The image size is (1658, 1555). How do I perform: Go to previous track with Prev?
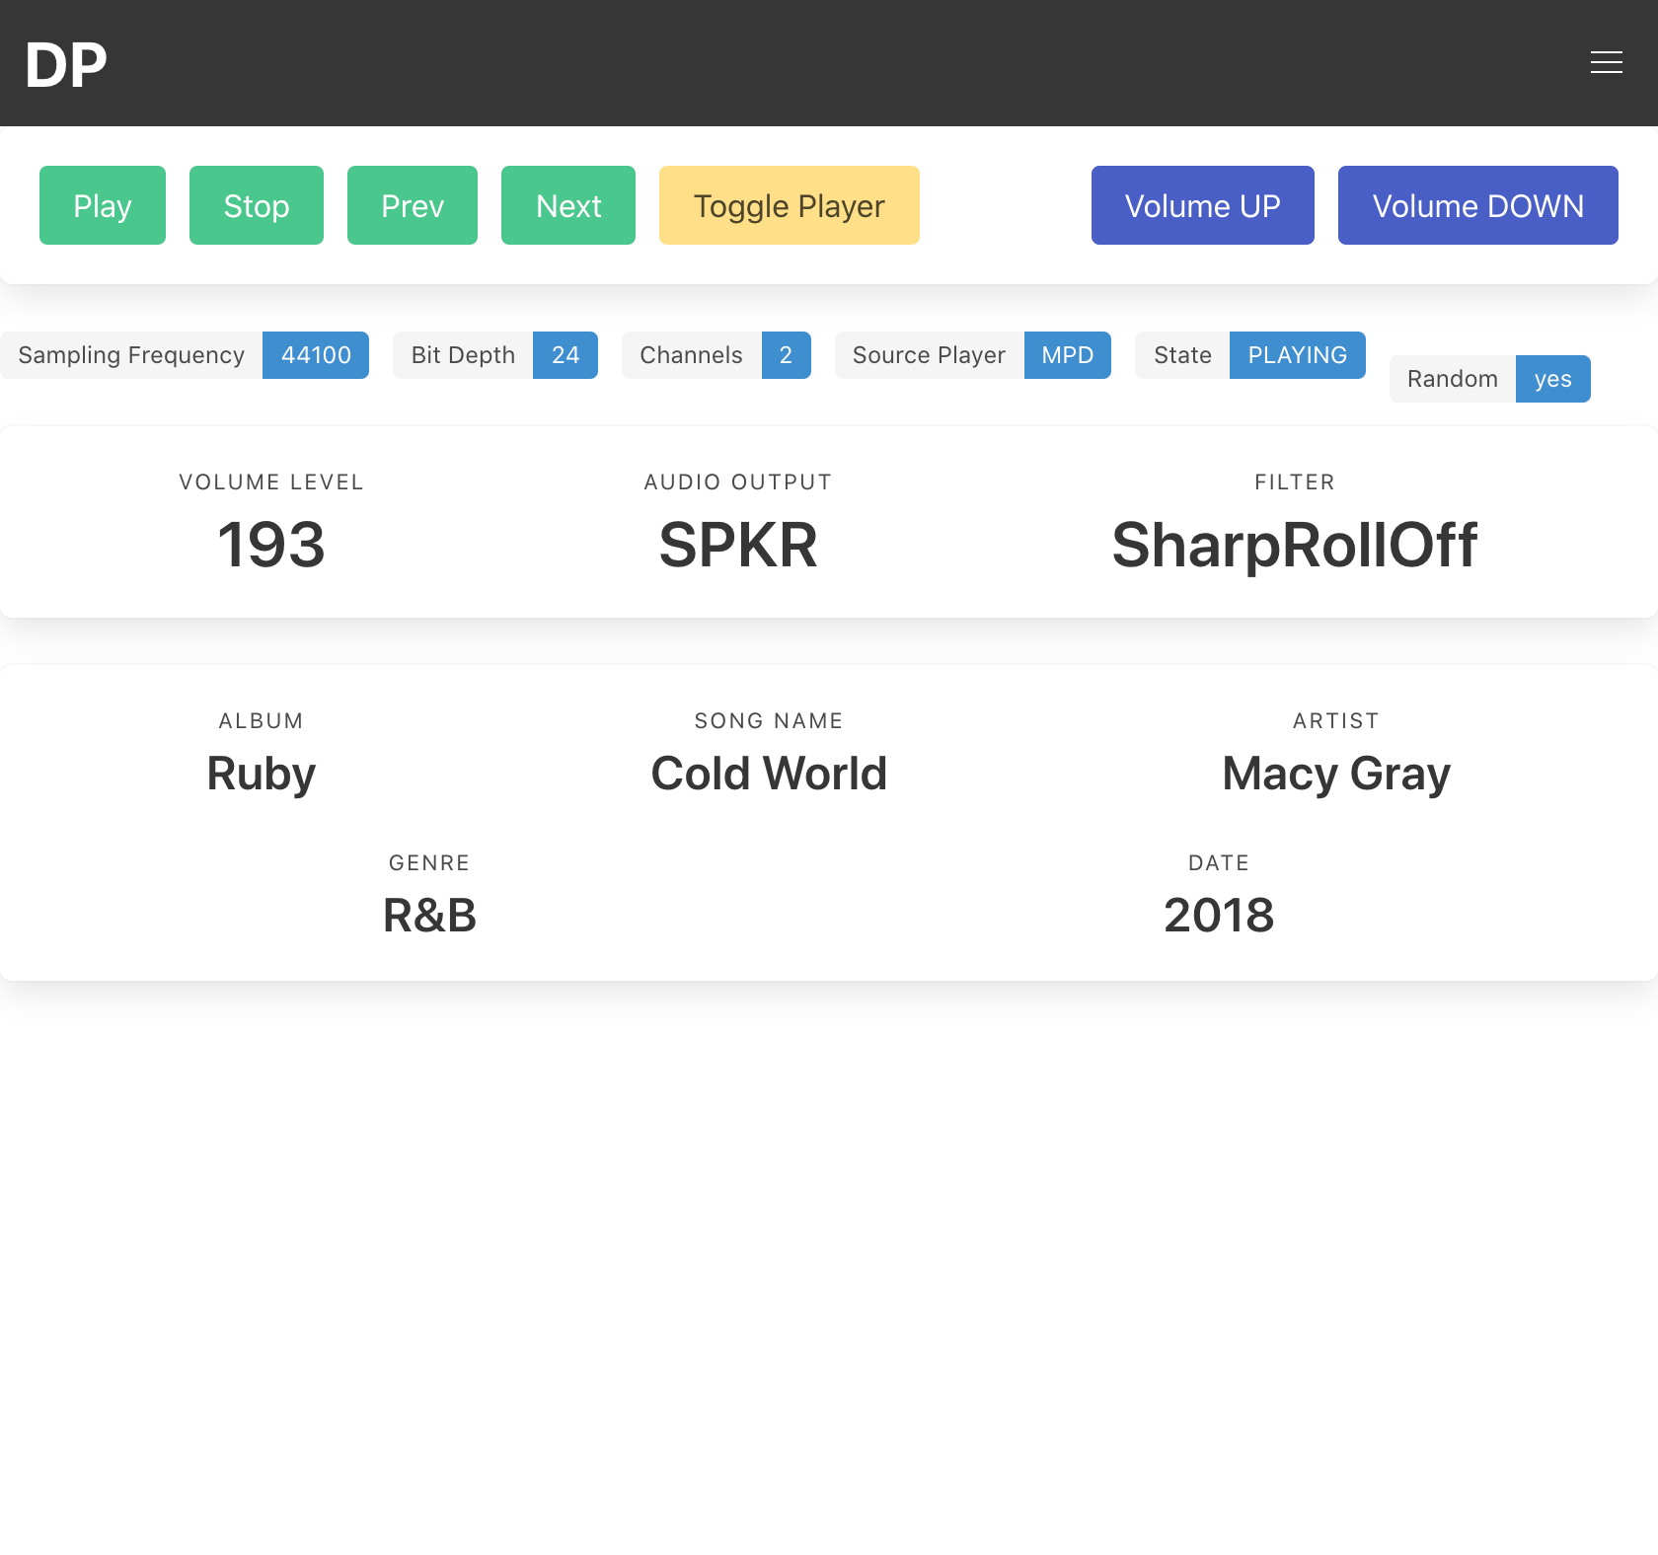(x=413, y=205)
